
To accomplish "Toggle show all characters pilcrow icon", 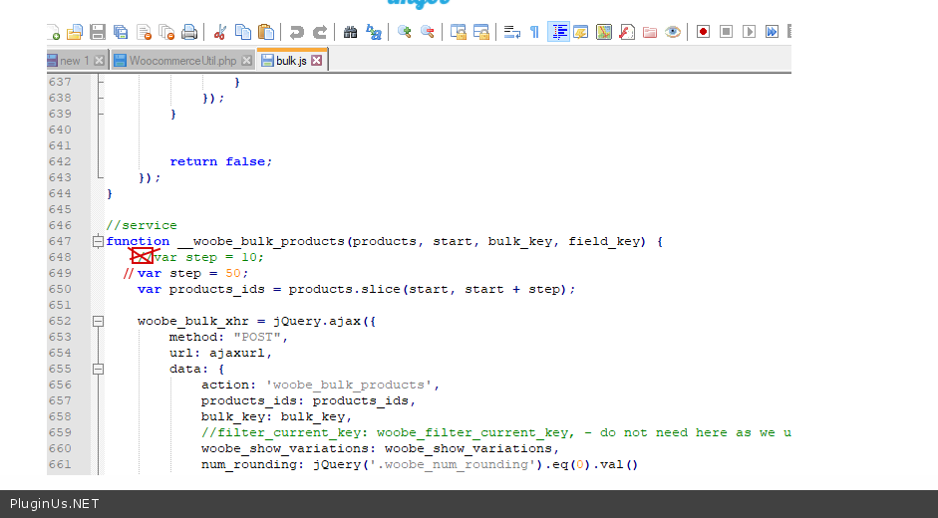I will tap(534, 32).
